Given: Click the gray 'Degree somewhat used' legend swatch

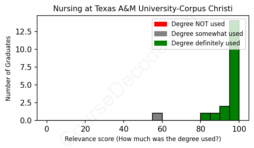Looking at the screenshot, I should click(160, 34).
